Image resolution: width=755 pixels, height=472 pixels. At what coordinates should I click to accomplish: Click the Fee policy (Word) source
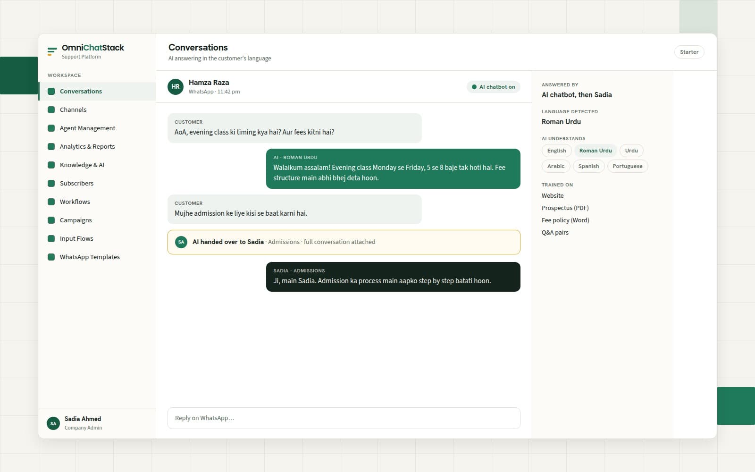[565, 220]
